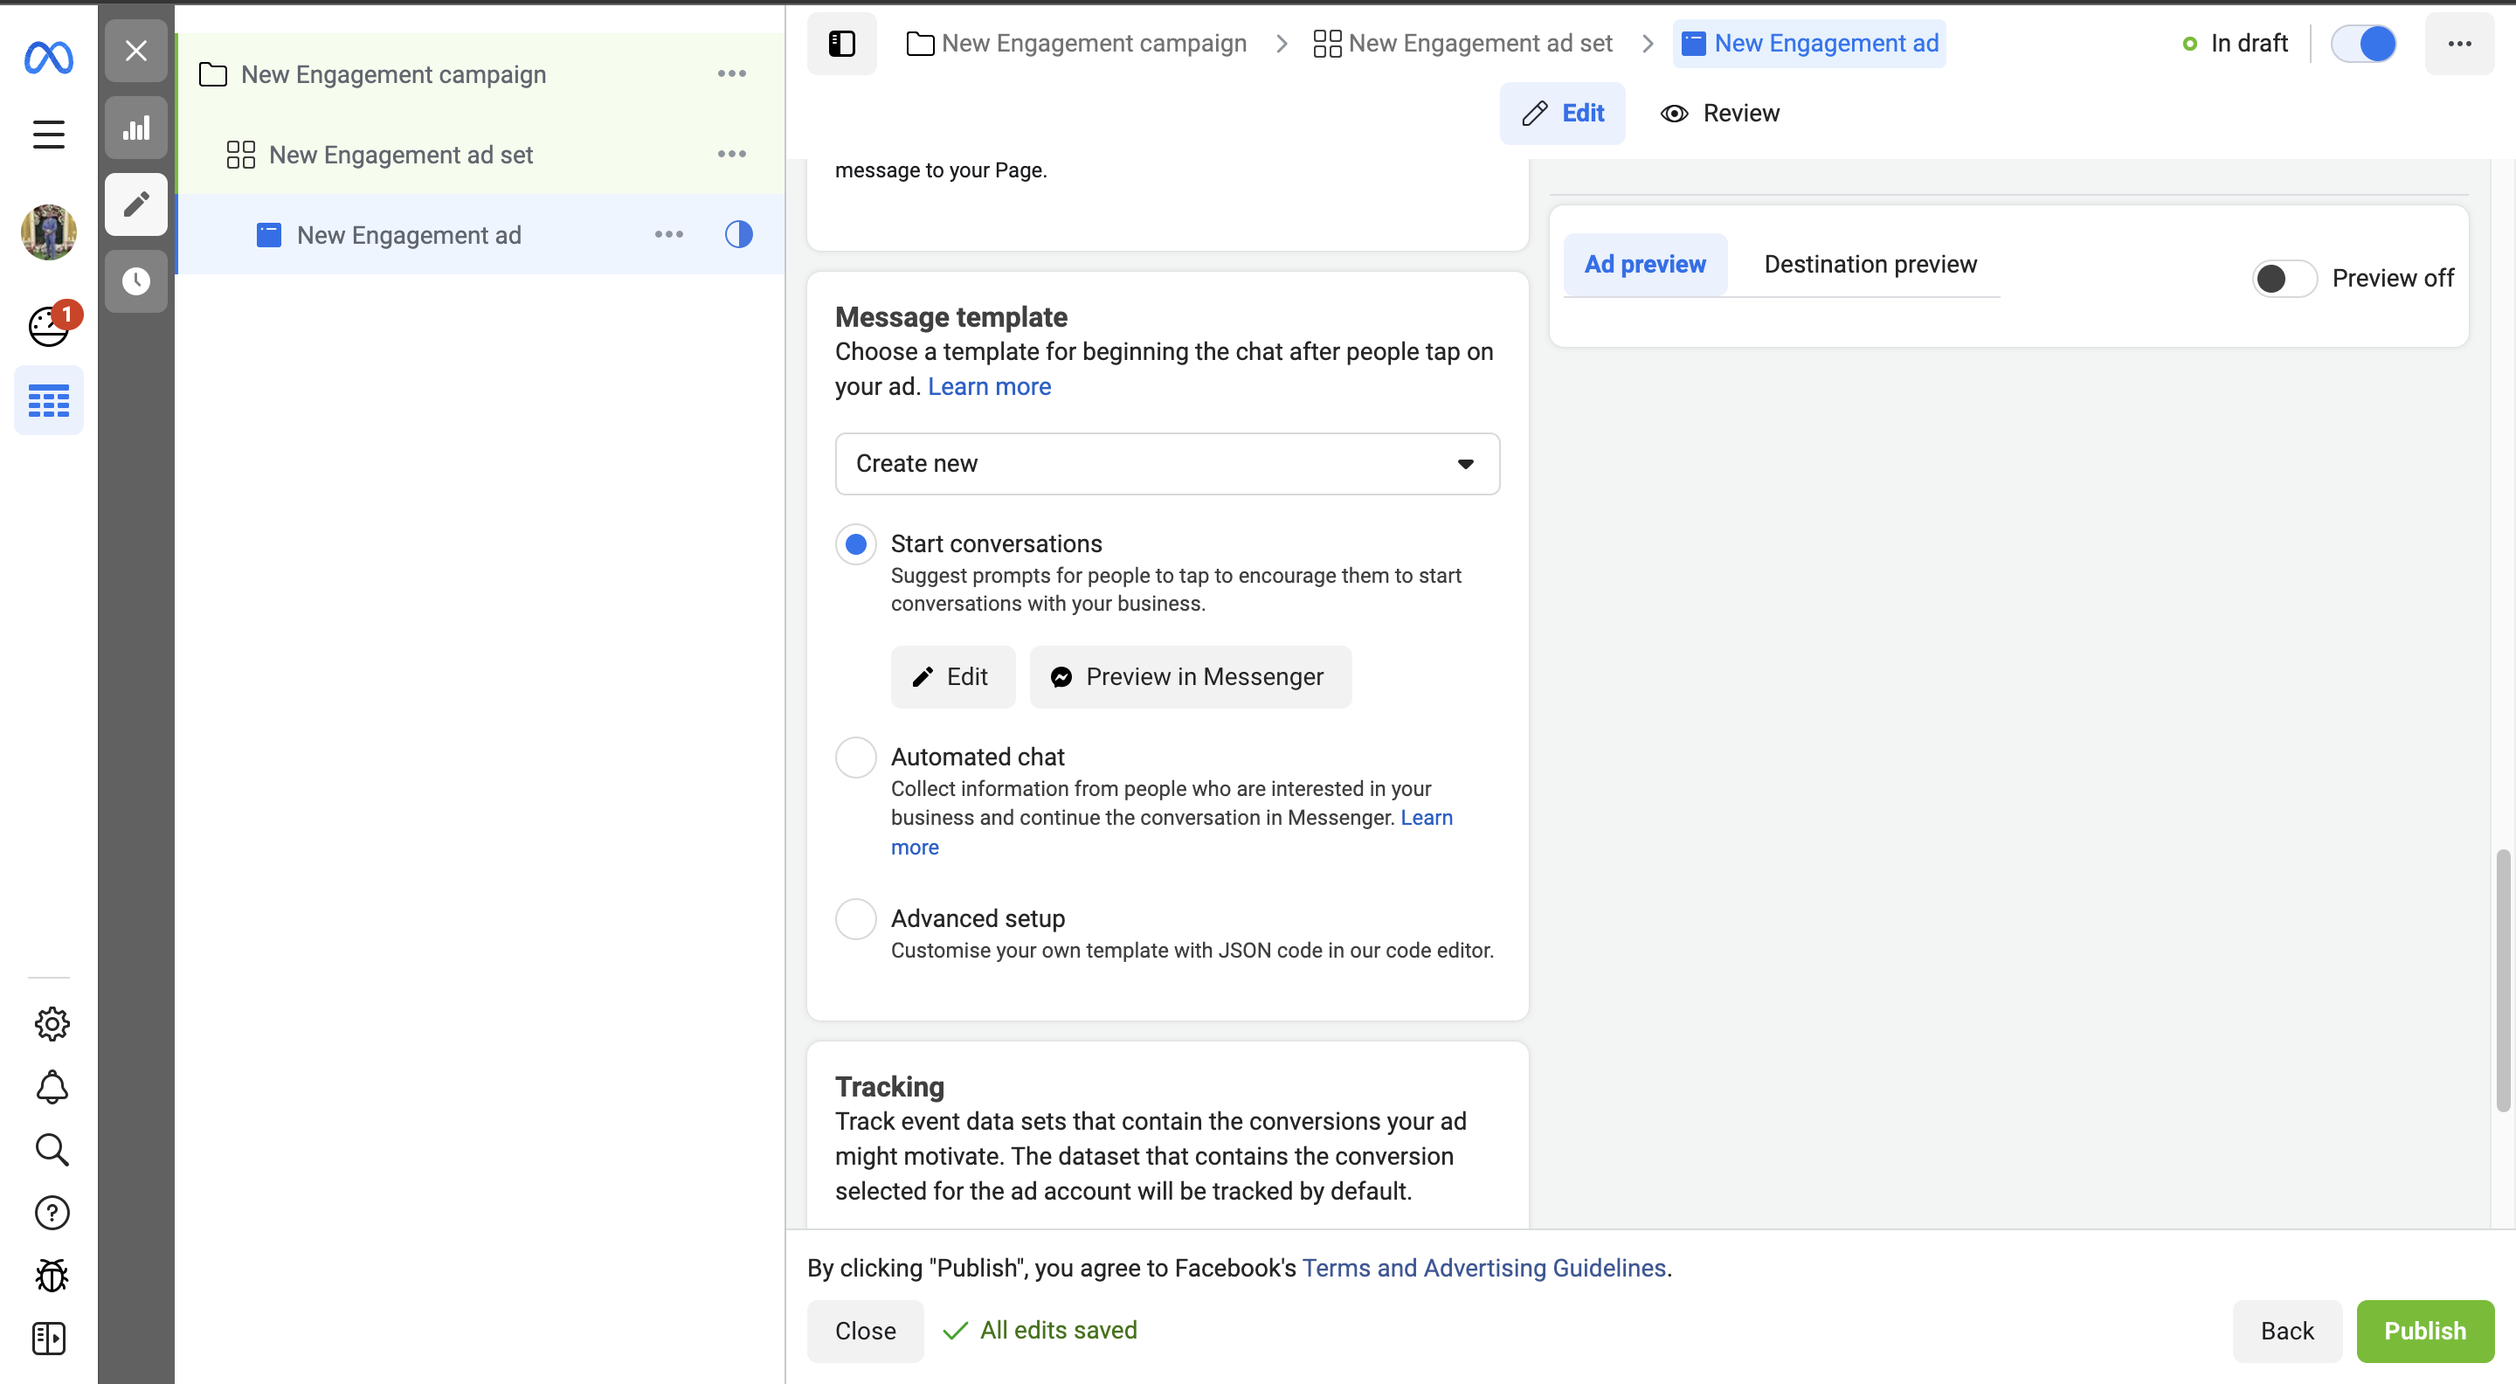The width and height of the screenshot is (2516, 1384).
Task: Open the notifications bell icon
Action: [x=51, y=1087]
